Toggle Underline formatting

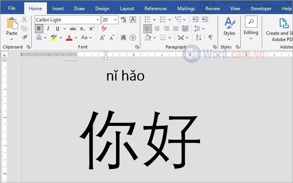coord(57,29)
